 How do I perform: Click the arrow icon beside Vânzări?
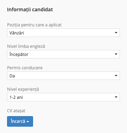coord(116,33)
